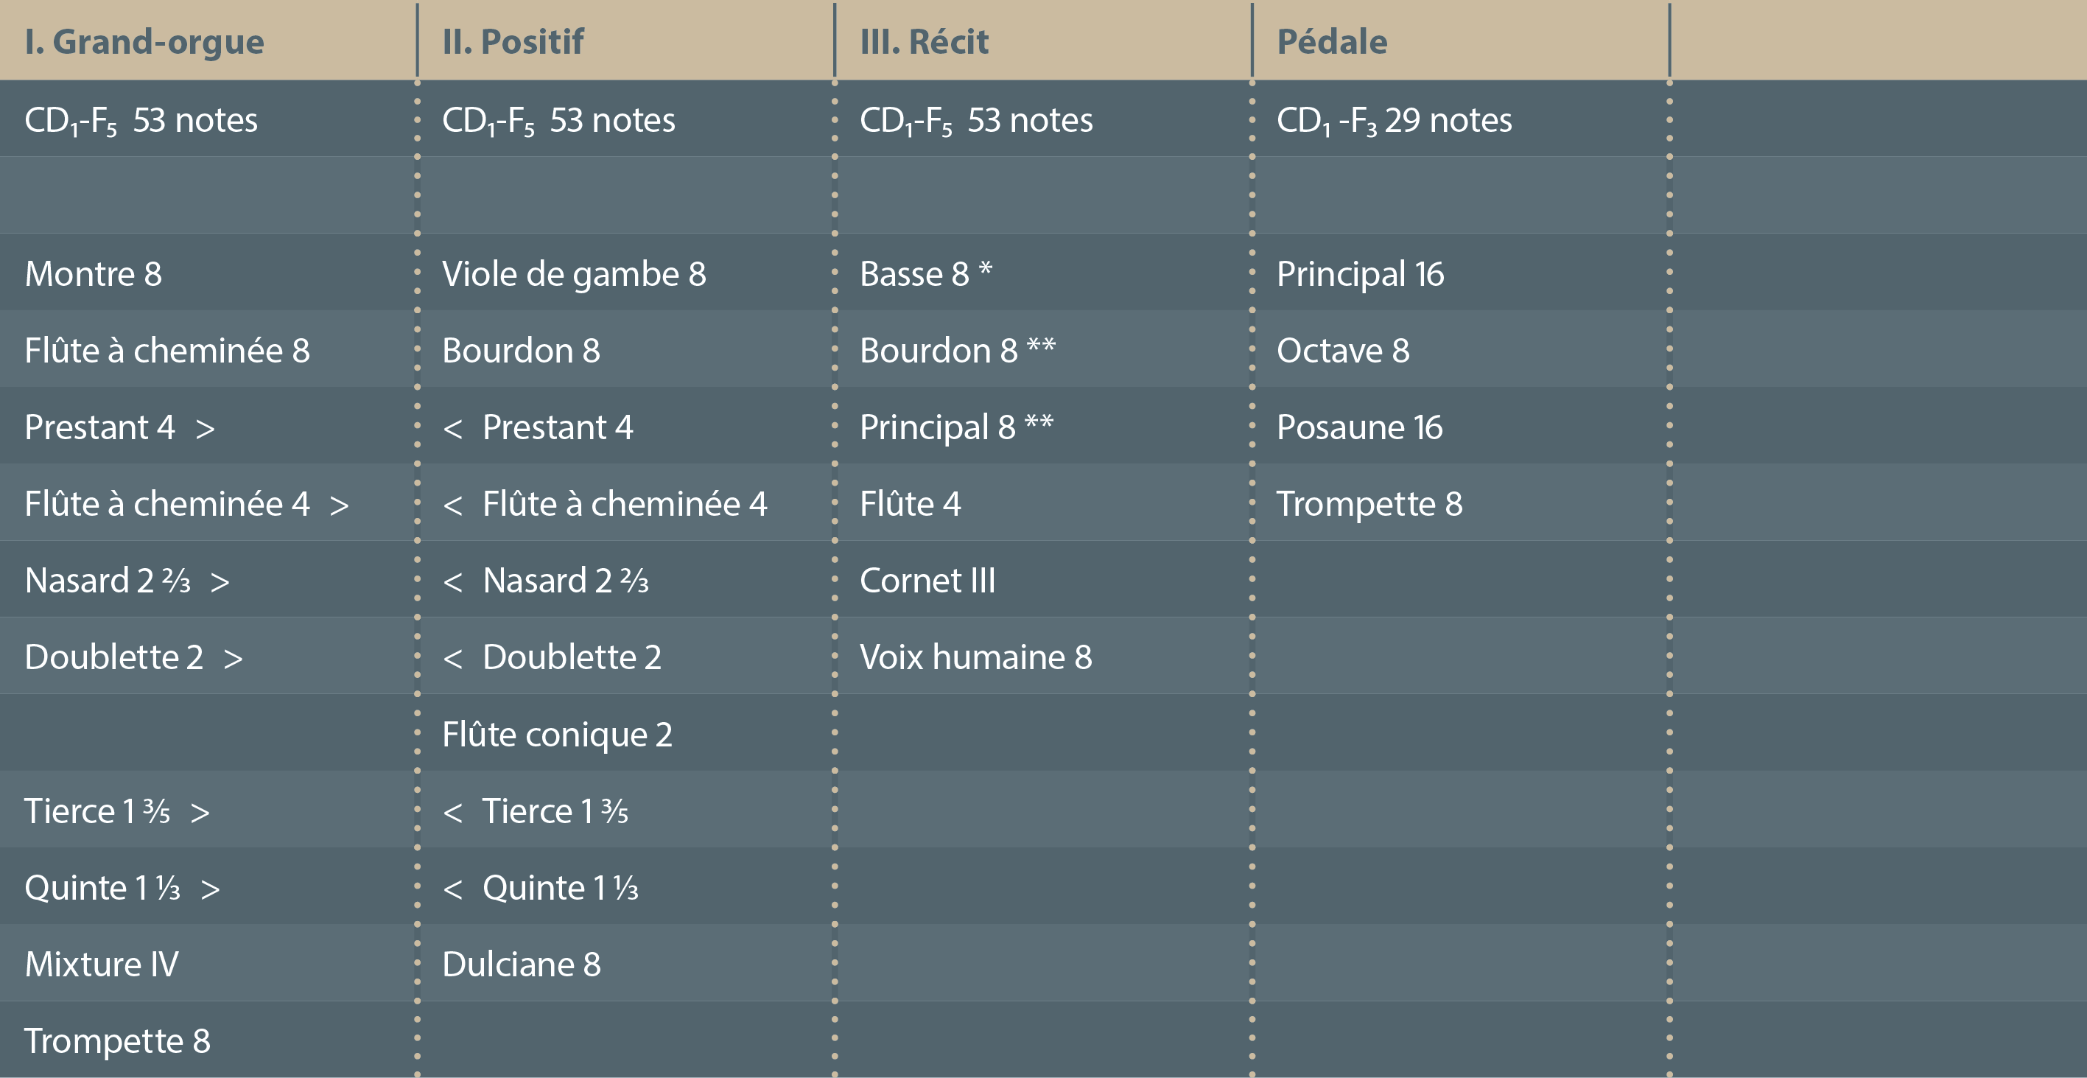Click the arrow before Flûte à cheminée 4 in Positif

(x=453, y=505)
